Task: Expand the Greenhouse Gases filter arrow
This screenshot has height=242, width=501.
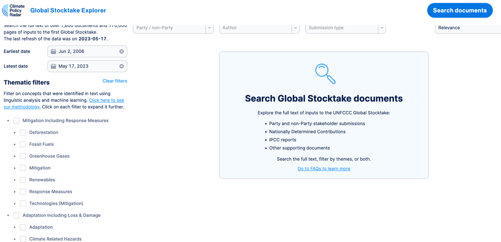Action: point(15,156)
